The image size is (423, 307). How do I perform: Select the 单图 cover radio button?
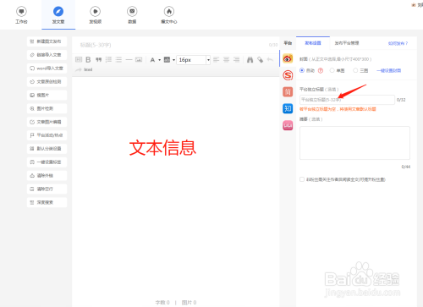tap(332, 70)
